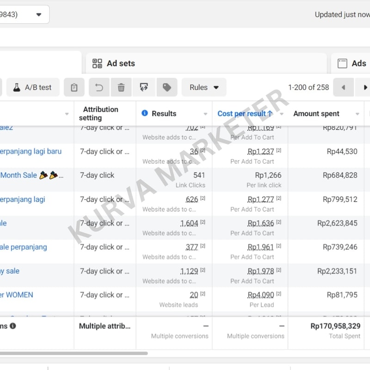
Task: Click the Rp81,795 amount spent
Action: tap(342, 295)
